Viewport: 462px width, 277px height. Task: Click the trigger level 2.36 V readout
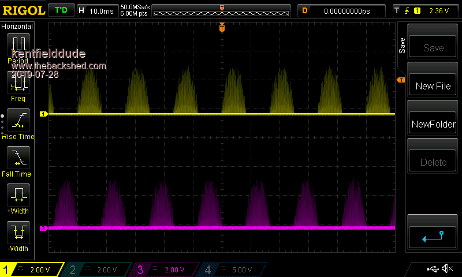click(x=438, y=10)
